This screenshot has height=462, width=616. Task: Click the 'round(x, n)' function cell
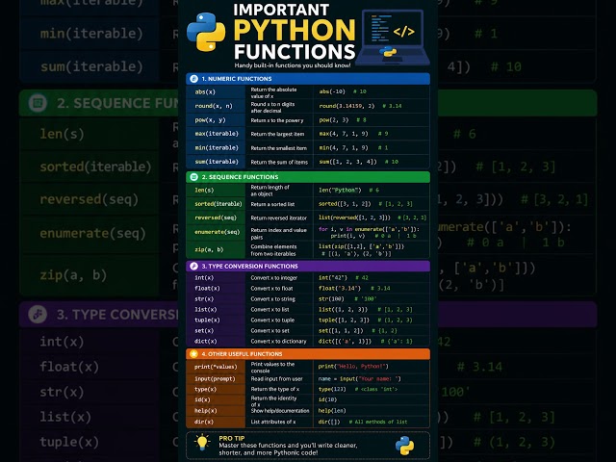click(214, 106)
